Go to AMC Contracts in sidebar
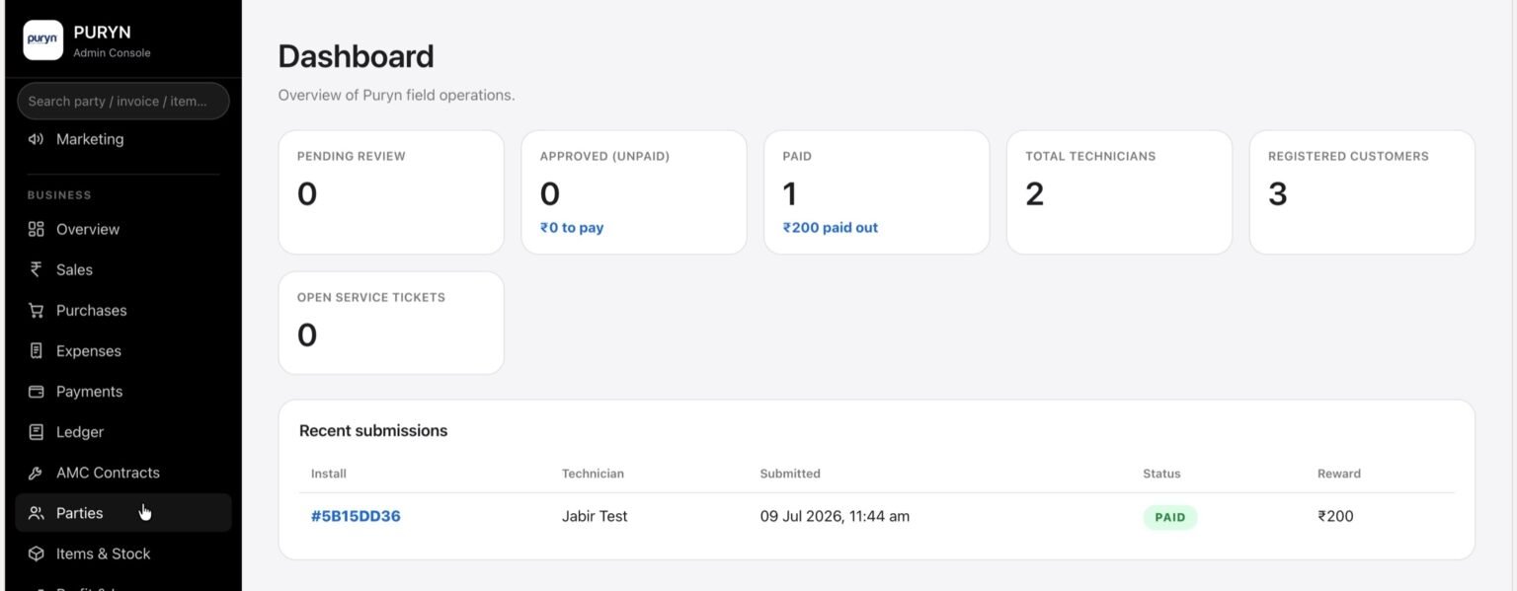 point(123,473)
